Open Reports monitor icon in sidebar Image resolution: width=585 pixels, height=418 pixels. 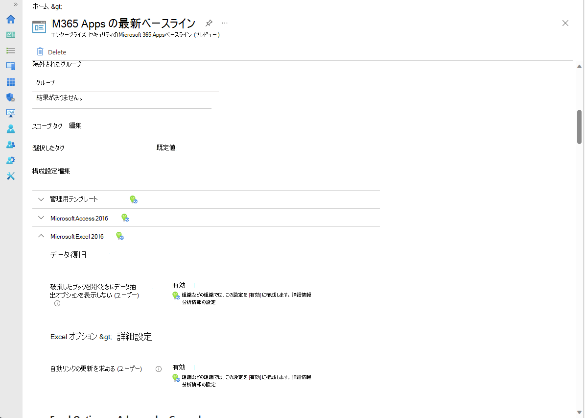[11, 113]
